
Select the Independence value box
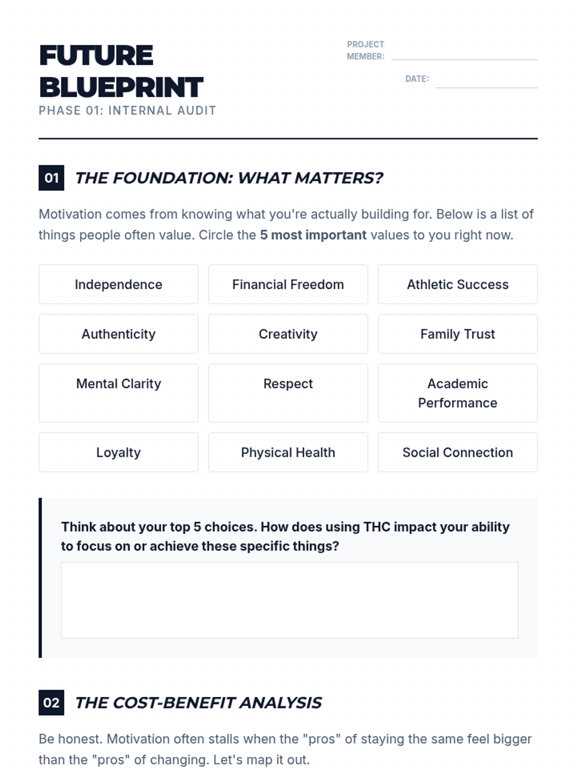point(118,284)
